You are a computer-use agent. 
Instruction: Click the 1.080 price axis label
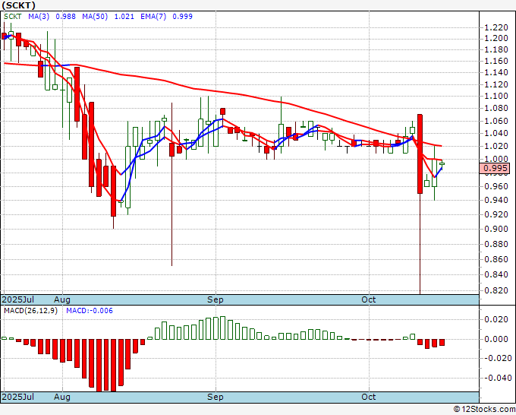tap(496, 108)
